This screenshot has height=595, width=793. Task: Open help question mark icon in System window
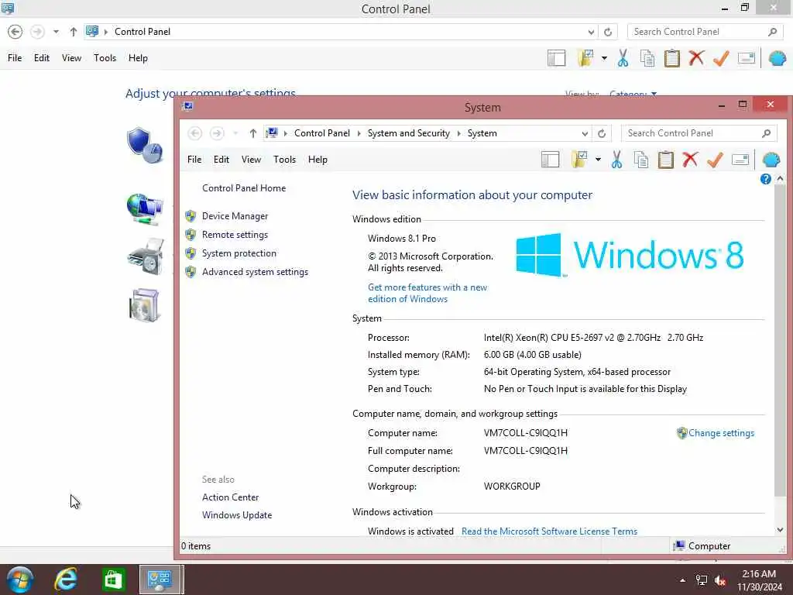(765, 179)
